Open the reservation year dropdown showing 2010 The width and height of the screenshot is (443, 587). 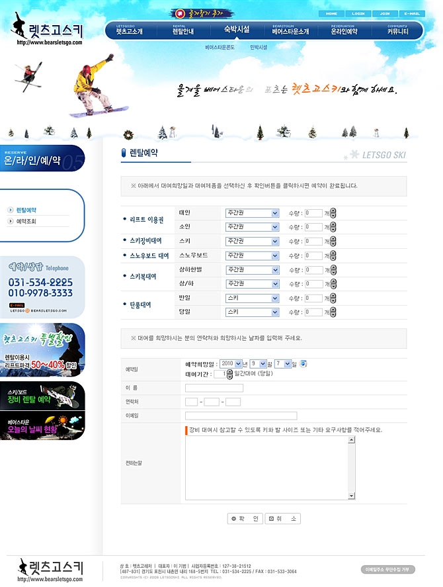click(x=231, y=363)
